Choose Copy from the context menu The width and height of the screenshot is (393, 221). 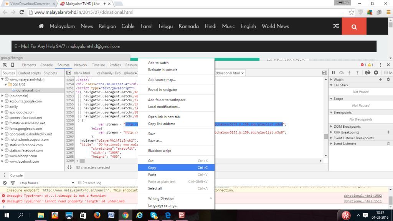click(176, 168)
